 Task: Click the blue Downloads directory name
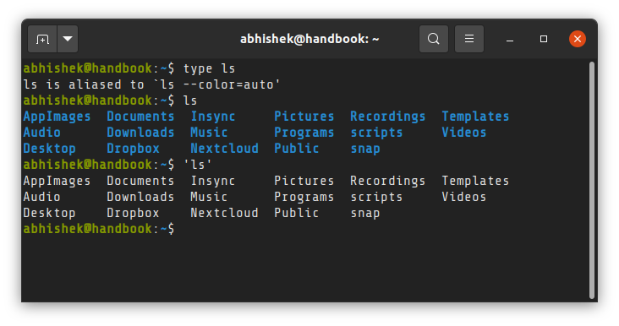point(140,133)
